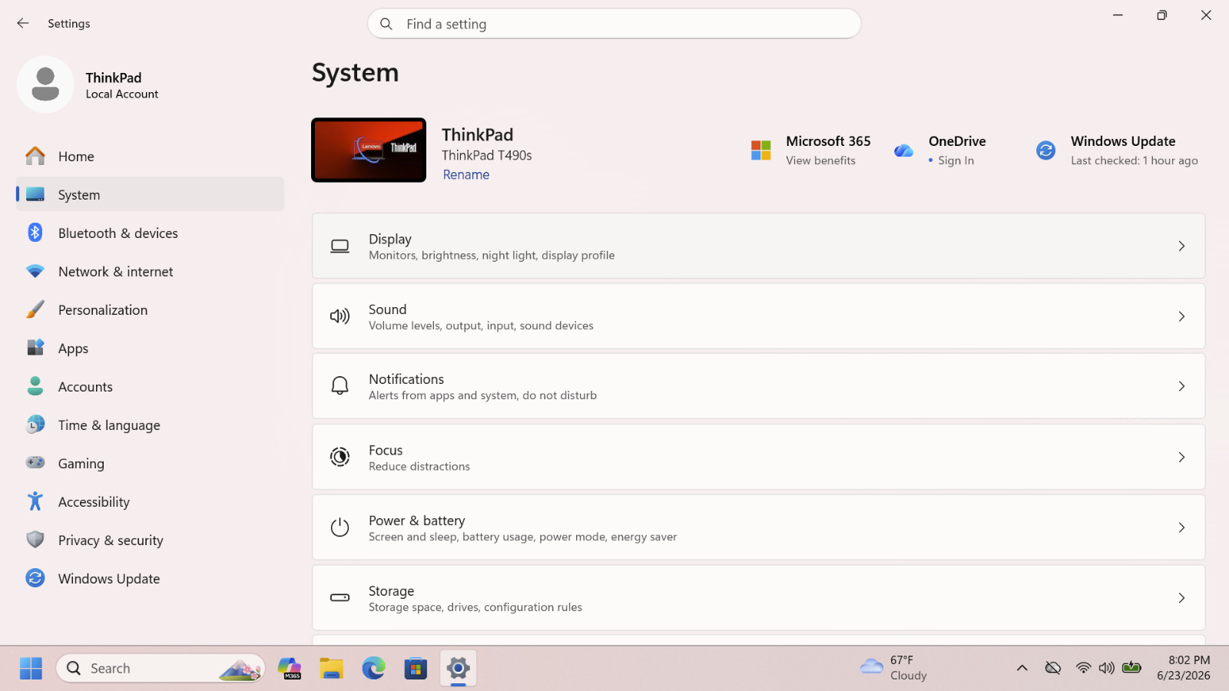Open Microsoft Store from taskbar
The height and width of the screenshot is (691, 1229).
click(x=416, y=668)
